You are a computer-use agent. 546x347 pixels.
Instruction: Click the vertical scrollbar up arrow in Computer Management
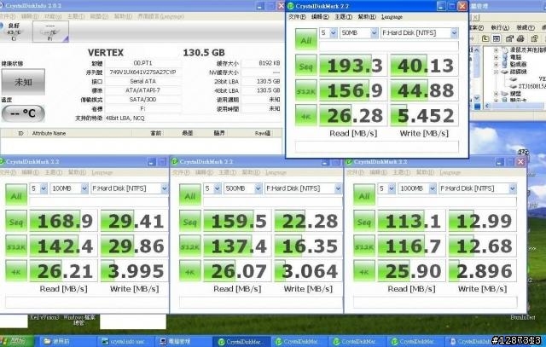pos(477,50)
